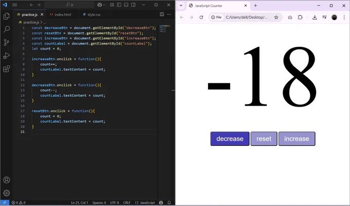Open the media controls icon in Chrome
Screen dimensions: 350x206
tap(325, 17)
